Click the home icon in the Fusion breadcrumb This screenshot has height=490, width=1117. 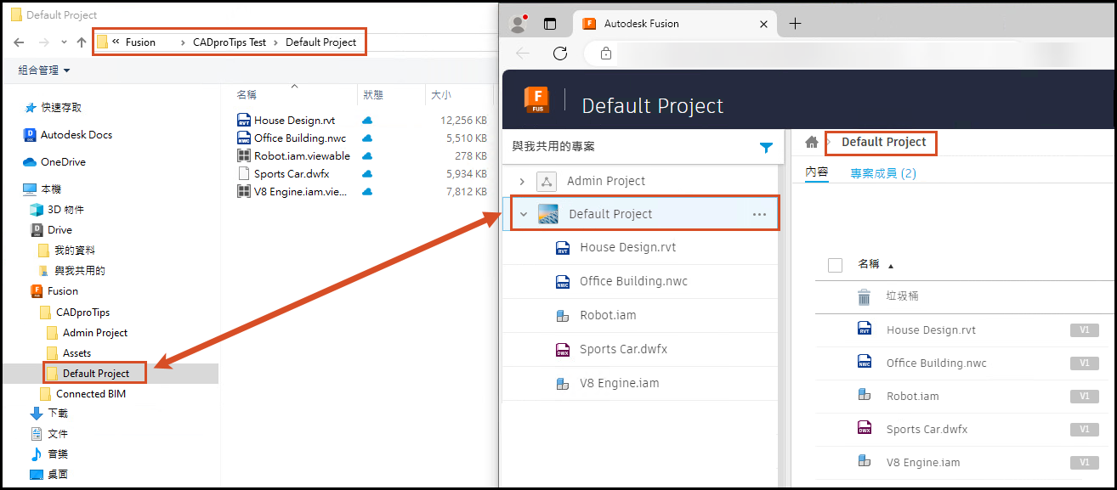812,142
